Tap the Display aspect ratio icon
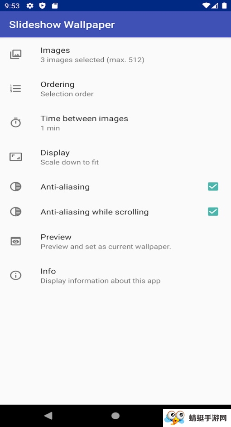Viewport: 231px width, 427px height. tap(16, 157)
